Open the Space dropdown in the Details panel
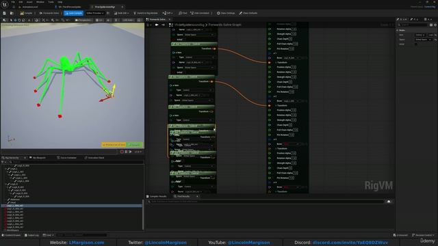438x246 pixels. coord(424,40)
